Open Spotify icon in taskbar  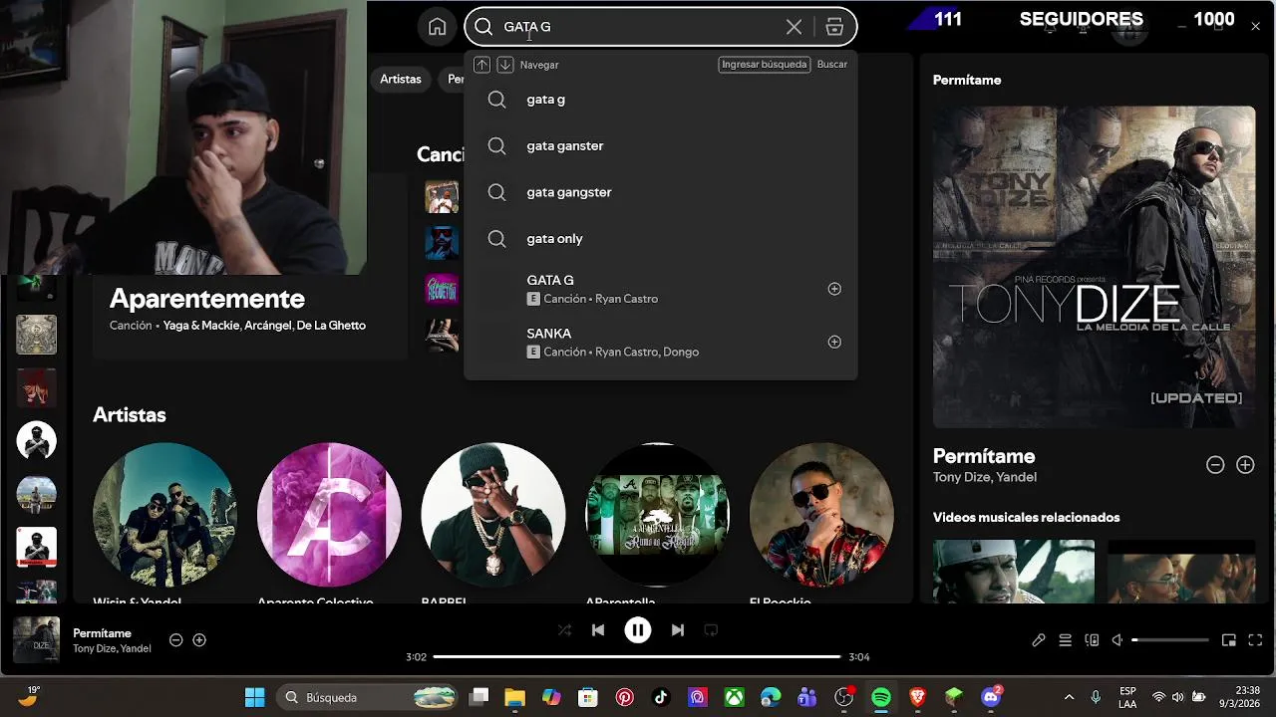pos(881,697)
